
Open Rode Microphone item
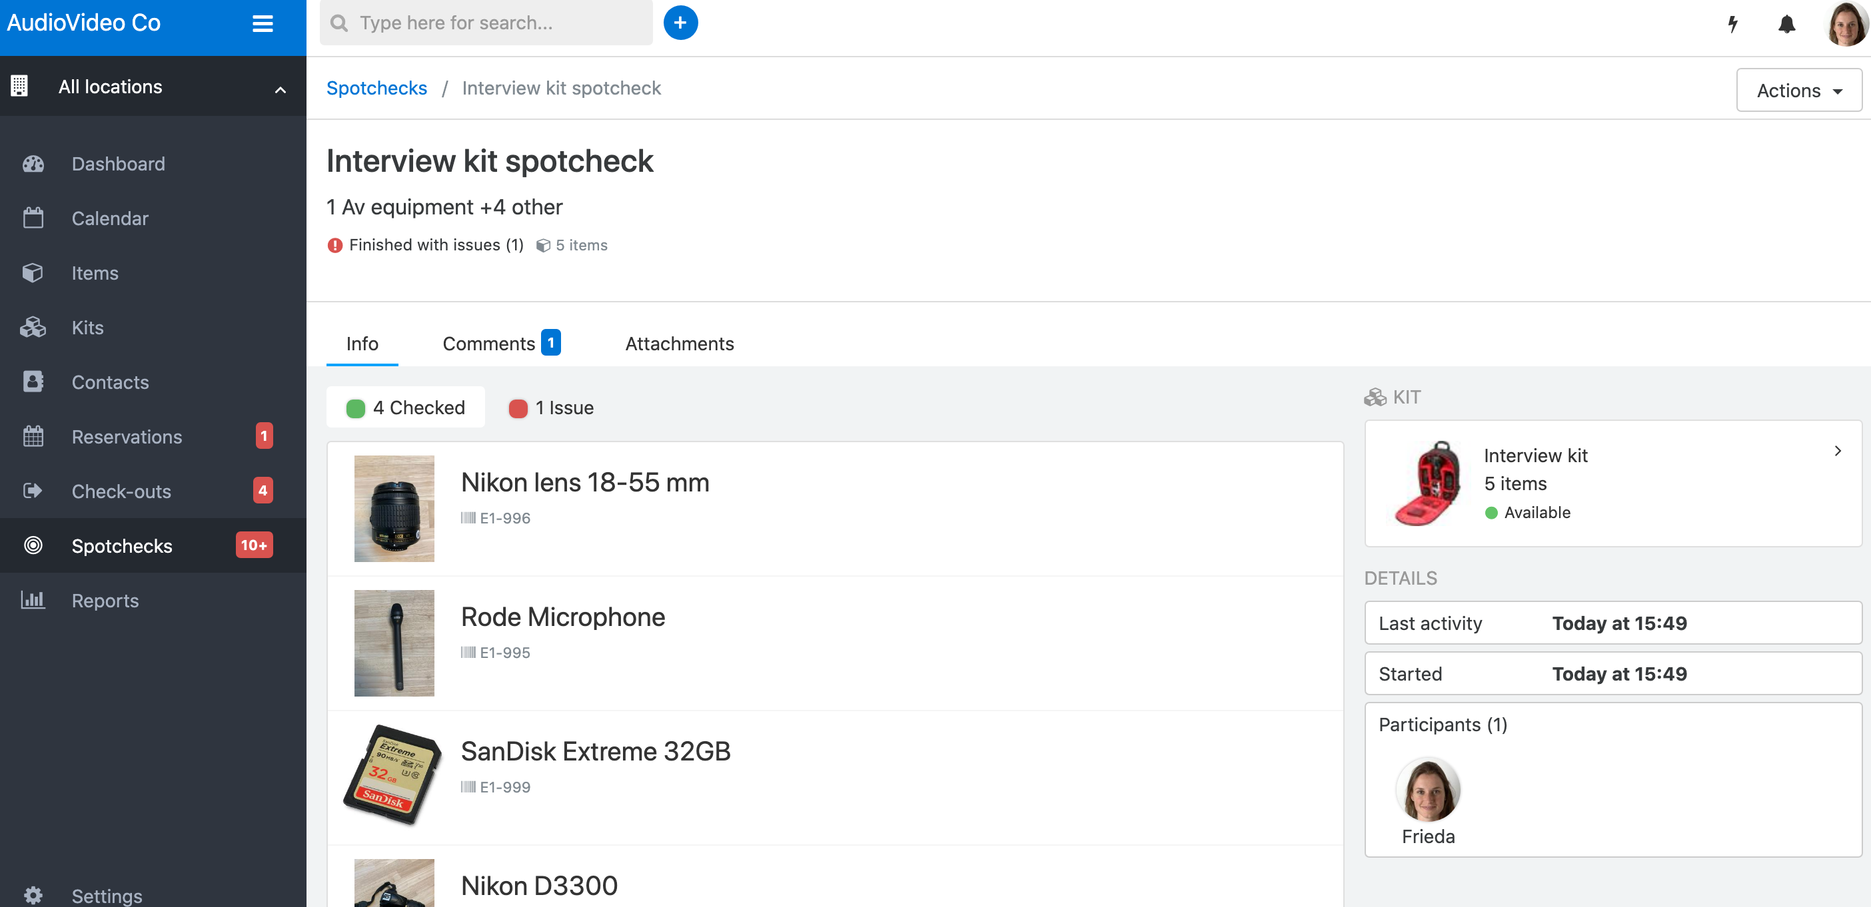point(563,617)
